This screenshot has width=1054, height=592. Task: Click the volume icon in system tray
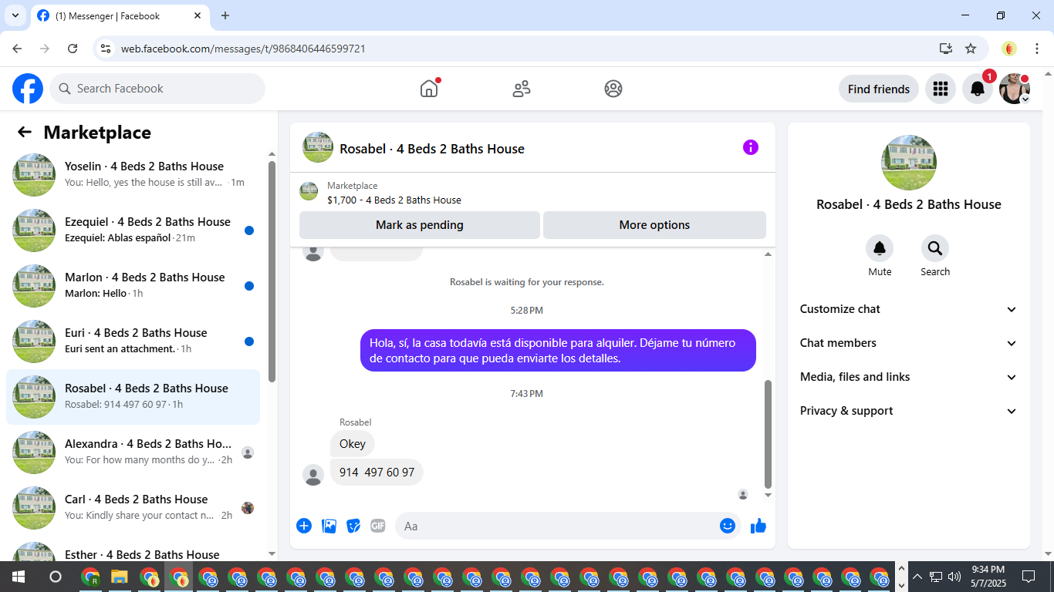pyautogui.click(x=954, y=577)
